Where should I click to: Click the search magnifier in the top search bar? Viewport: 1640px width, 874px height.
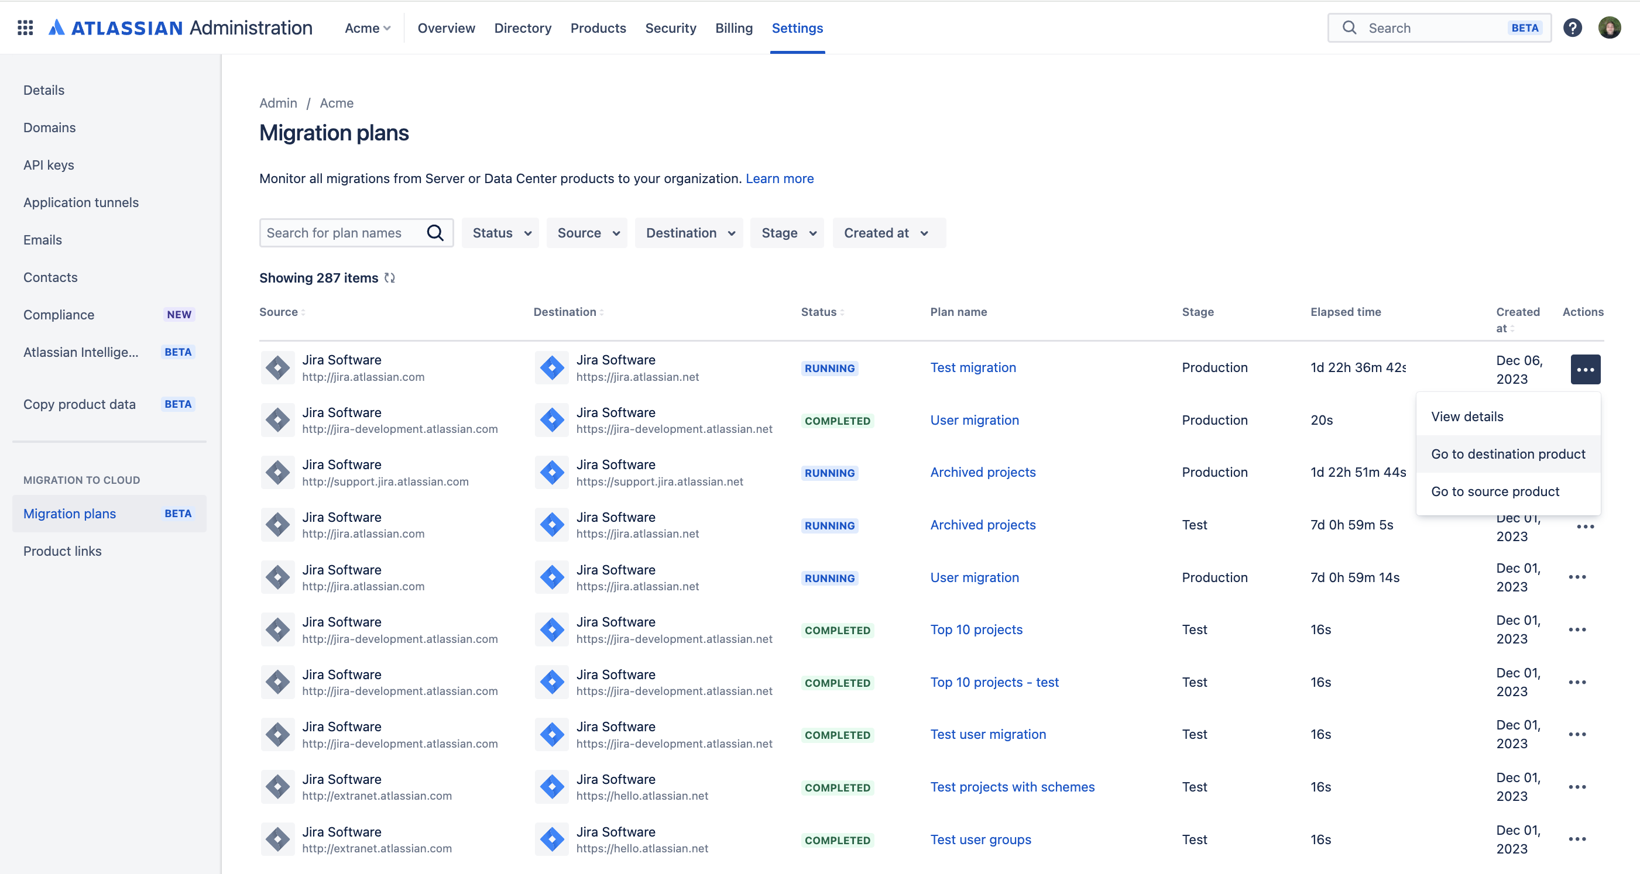1349,27
